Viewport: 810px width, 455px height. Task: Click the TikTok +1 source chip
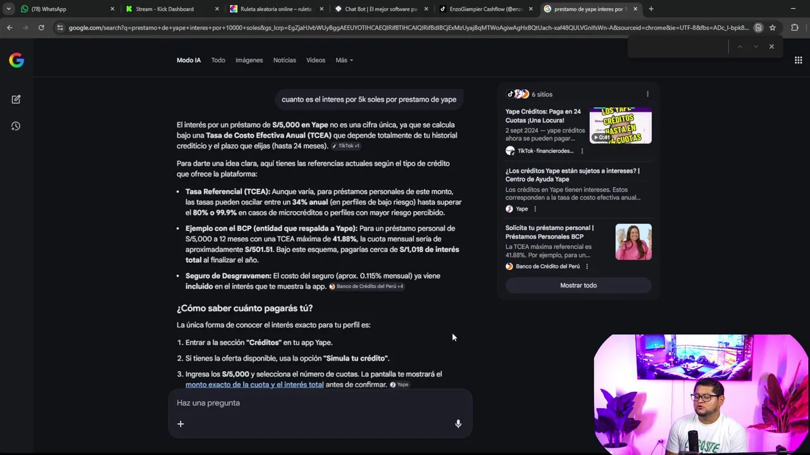[346, 146]
